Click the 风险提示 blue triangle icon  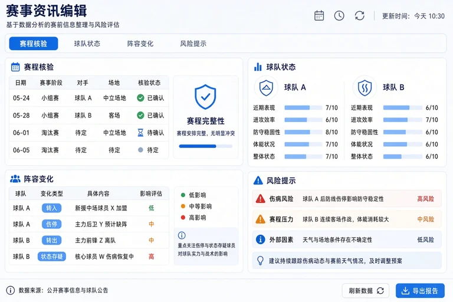point(258,180)
